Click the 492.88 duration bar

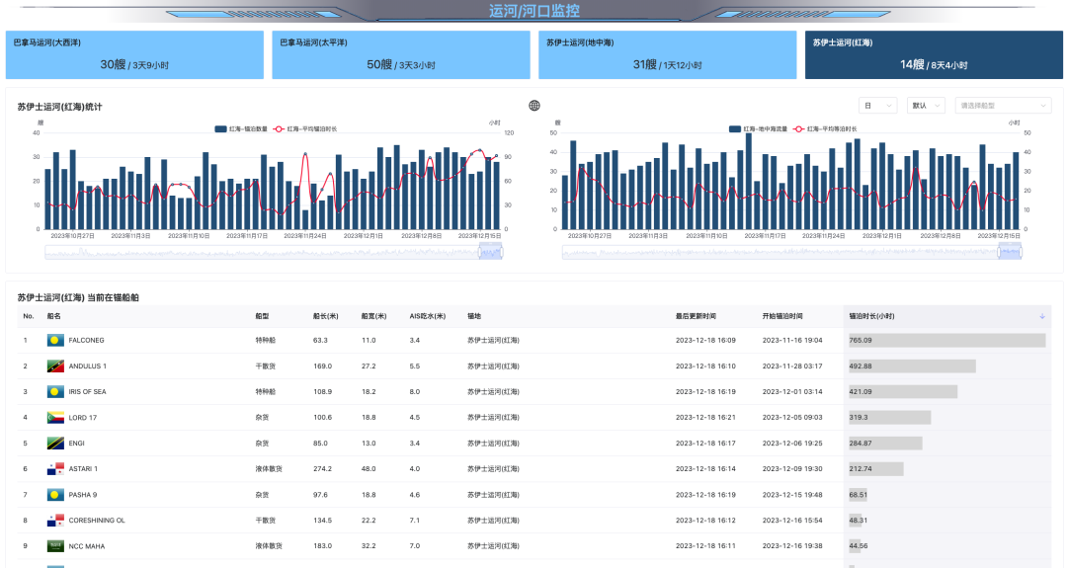click(912, 365)
